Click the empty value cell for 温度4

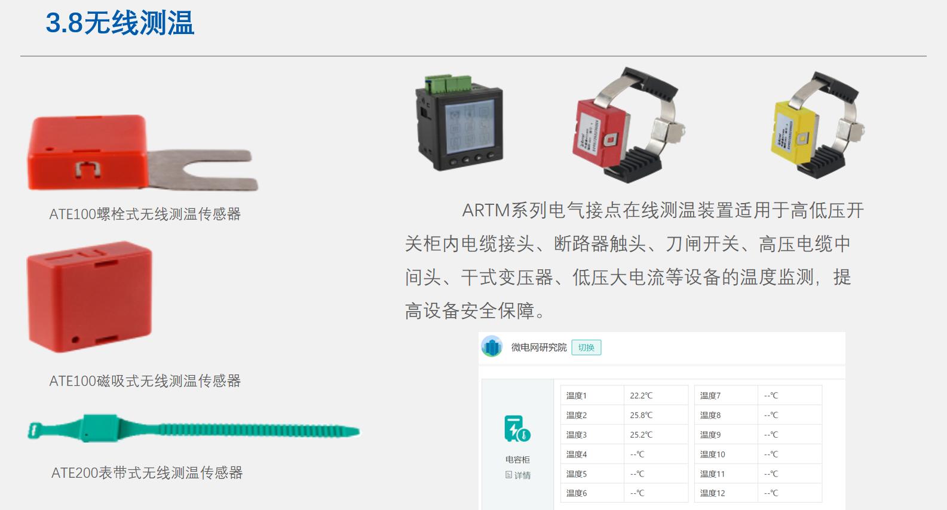(656, 454)
